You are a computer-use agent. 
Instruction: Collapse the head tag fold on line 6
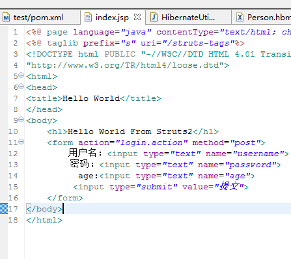pos(21,87)
